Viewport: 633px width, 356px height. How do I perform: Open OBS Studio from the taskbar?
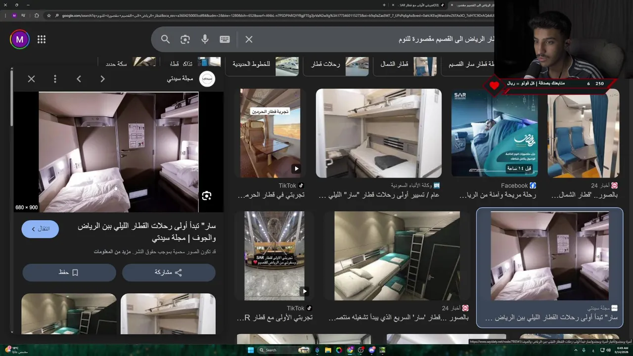(x=361, y=350)
